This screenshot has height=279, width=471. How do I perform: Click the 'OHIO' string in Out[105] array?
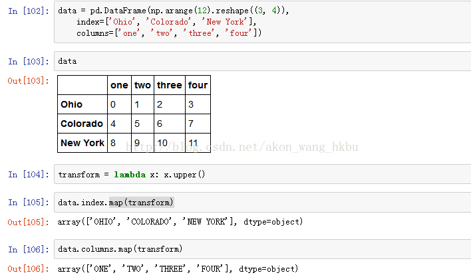[x=103, y=222]
